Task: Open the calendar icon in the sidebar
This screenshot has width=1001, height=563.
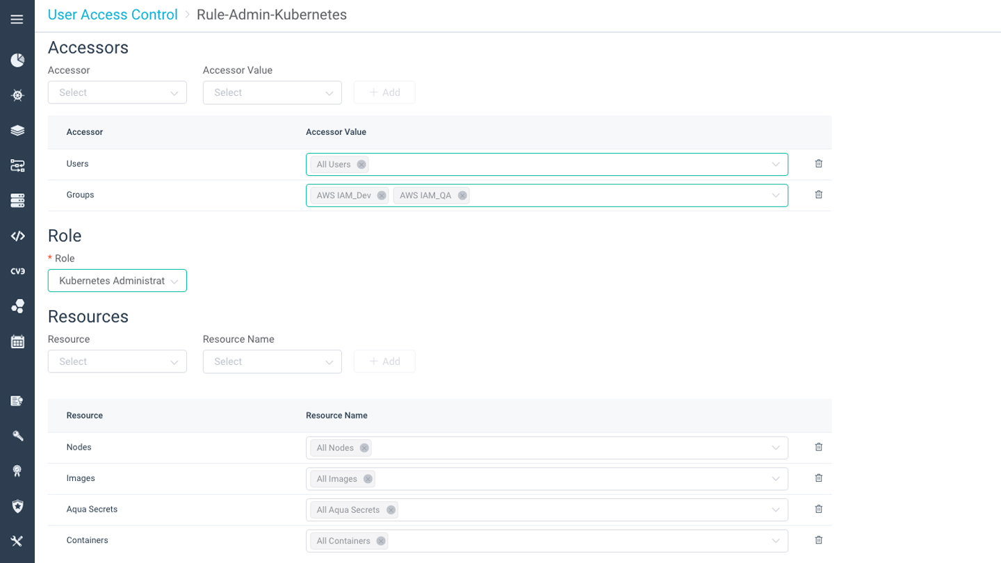Action: coord(17,341)
